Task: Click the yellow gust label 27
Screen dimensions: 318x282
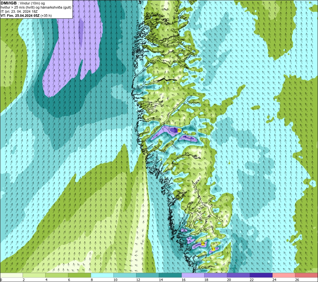Action: 213,249
